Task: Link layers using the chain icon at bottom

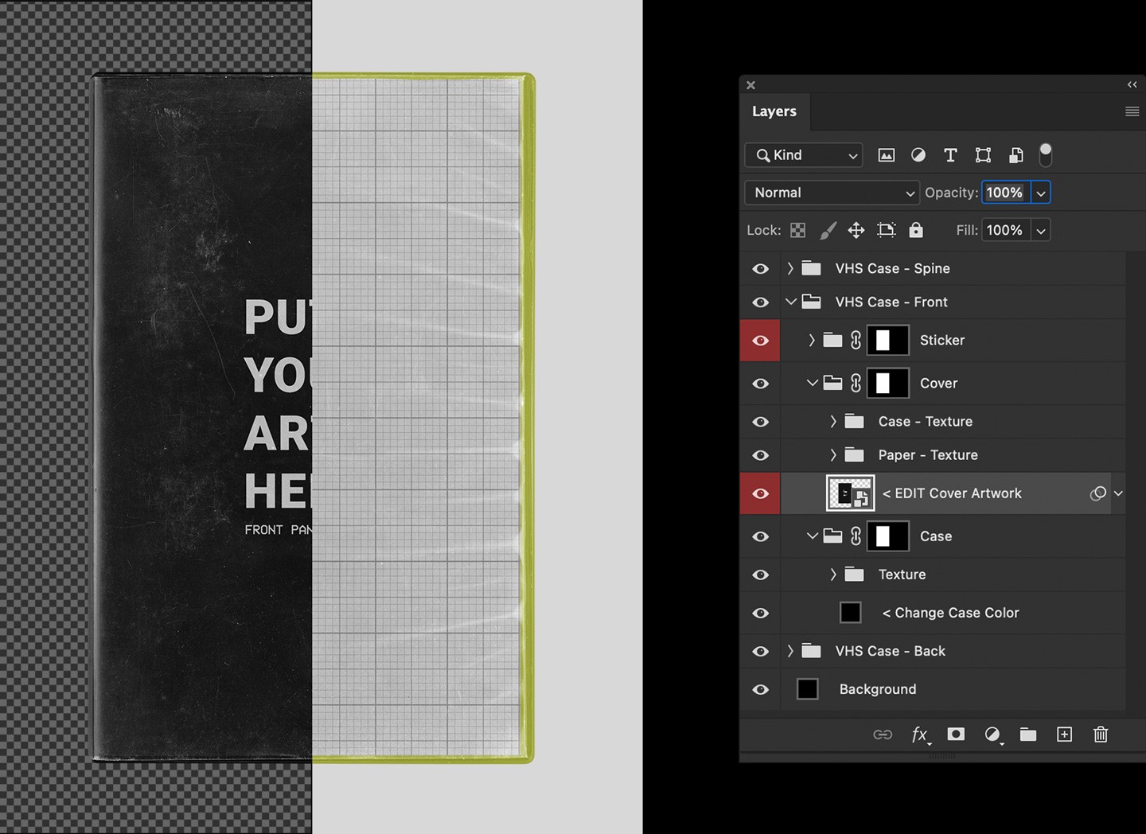Action: coord(883,735)
